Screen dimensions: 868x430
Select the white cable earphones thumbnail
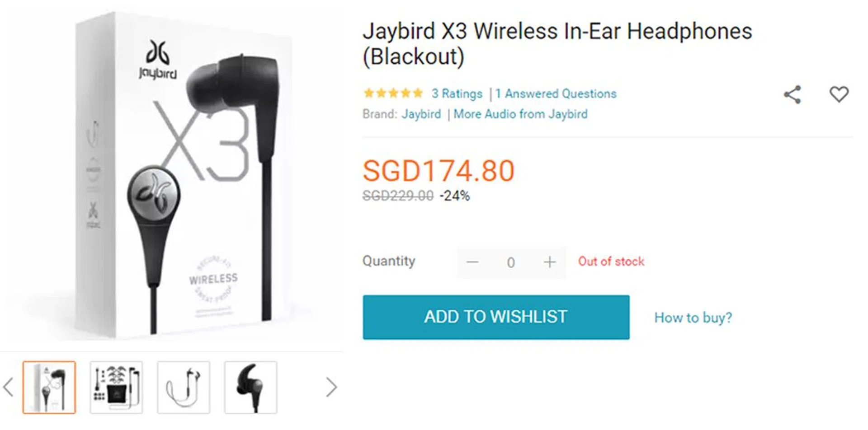click(x=184, y=387)
